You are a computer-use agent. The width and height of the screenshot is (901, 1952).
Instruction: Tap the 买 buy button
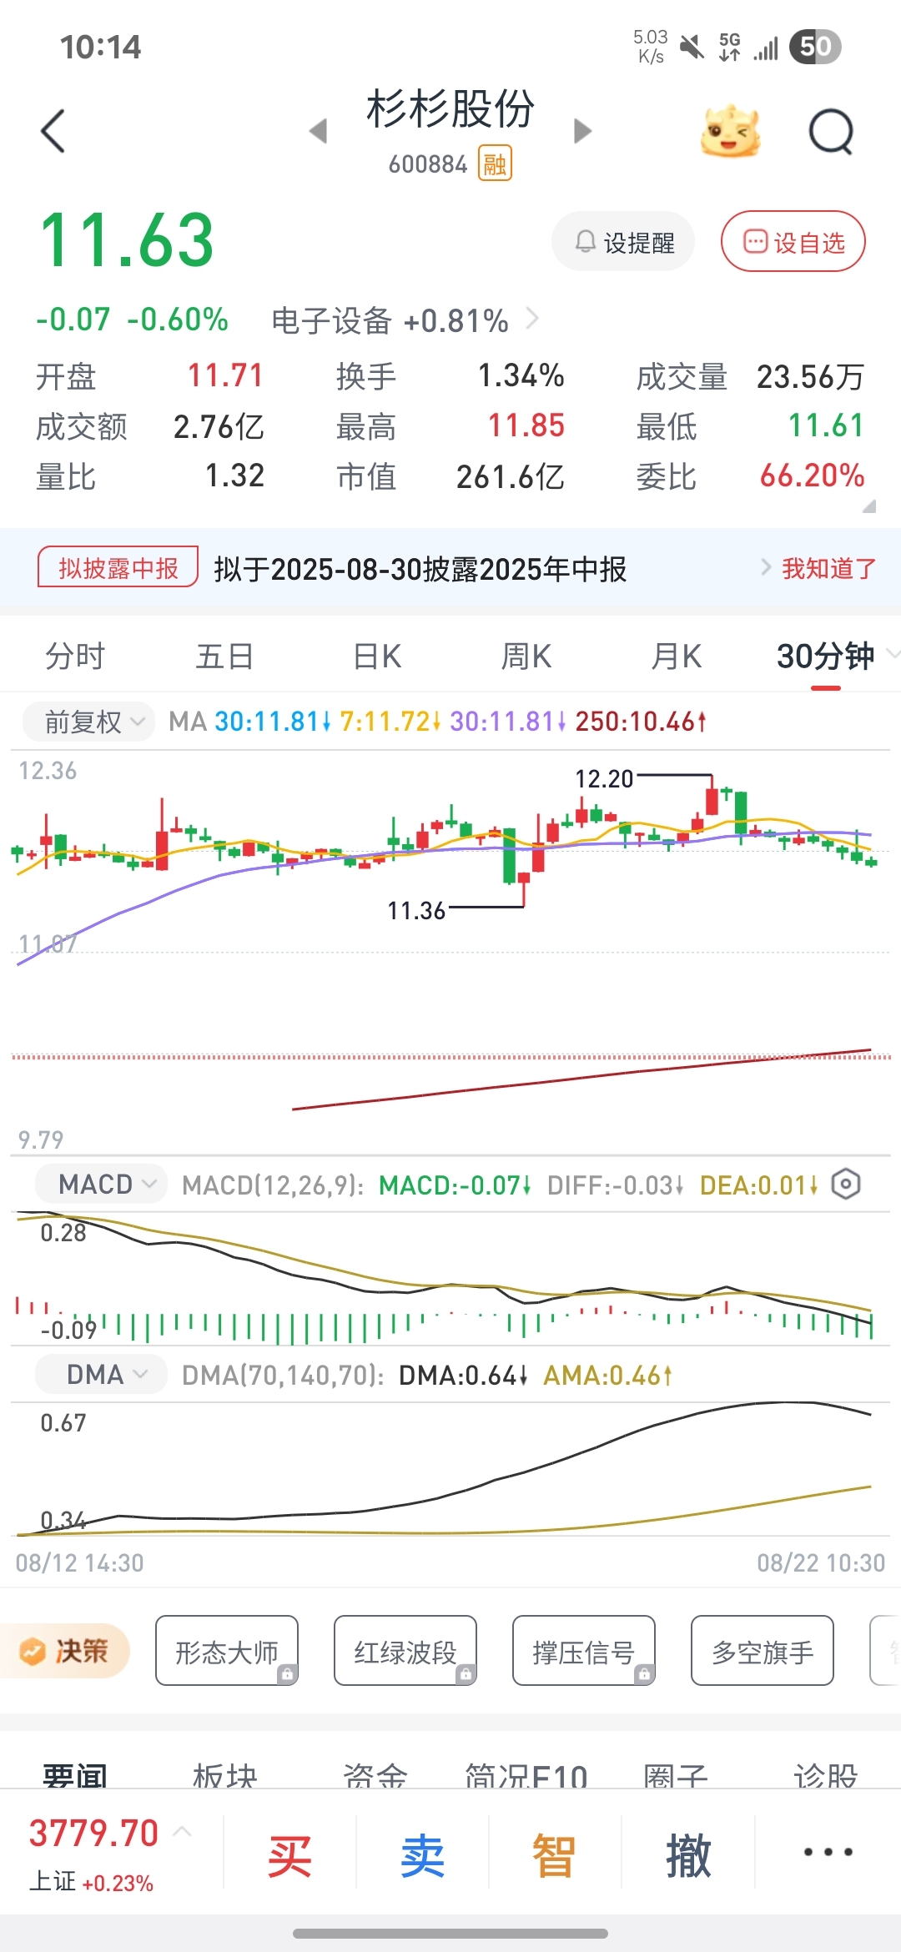click(x=289, y=1856)
